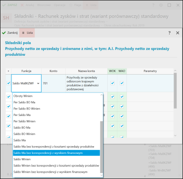Click -Saldo WnBKZWF (490) in the background window
The height and width of the screenshot is (179, 183).
coord(160,172)
